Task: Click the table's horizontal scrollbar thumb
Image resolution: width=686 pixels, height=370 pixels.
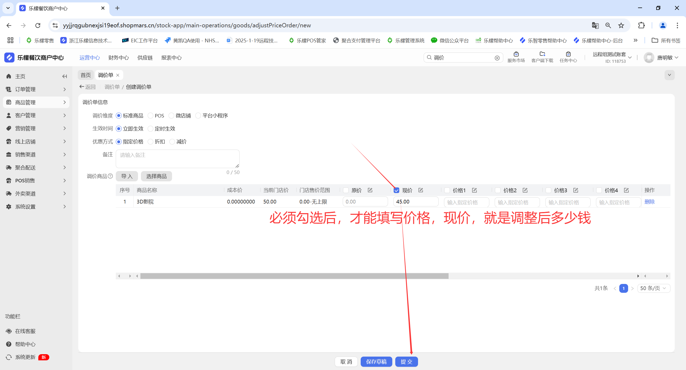Action: (294, 276)
